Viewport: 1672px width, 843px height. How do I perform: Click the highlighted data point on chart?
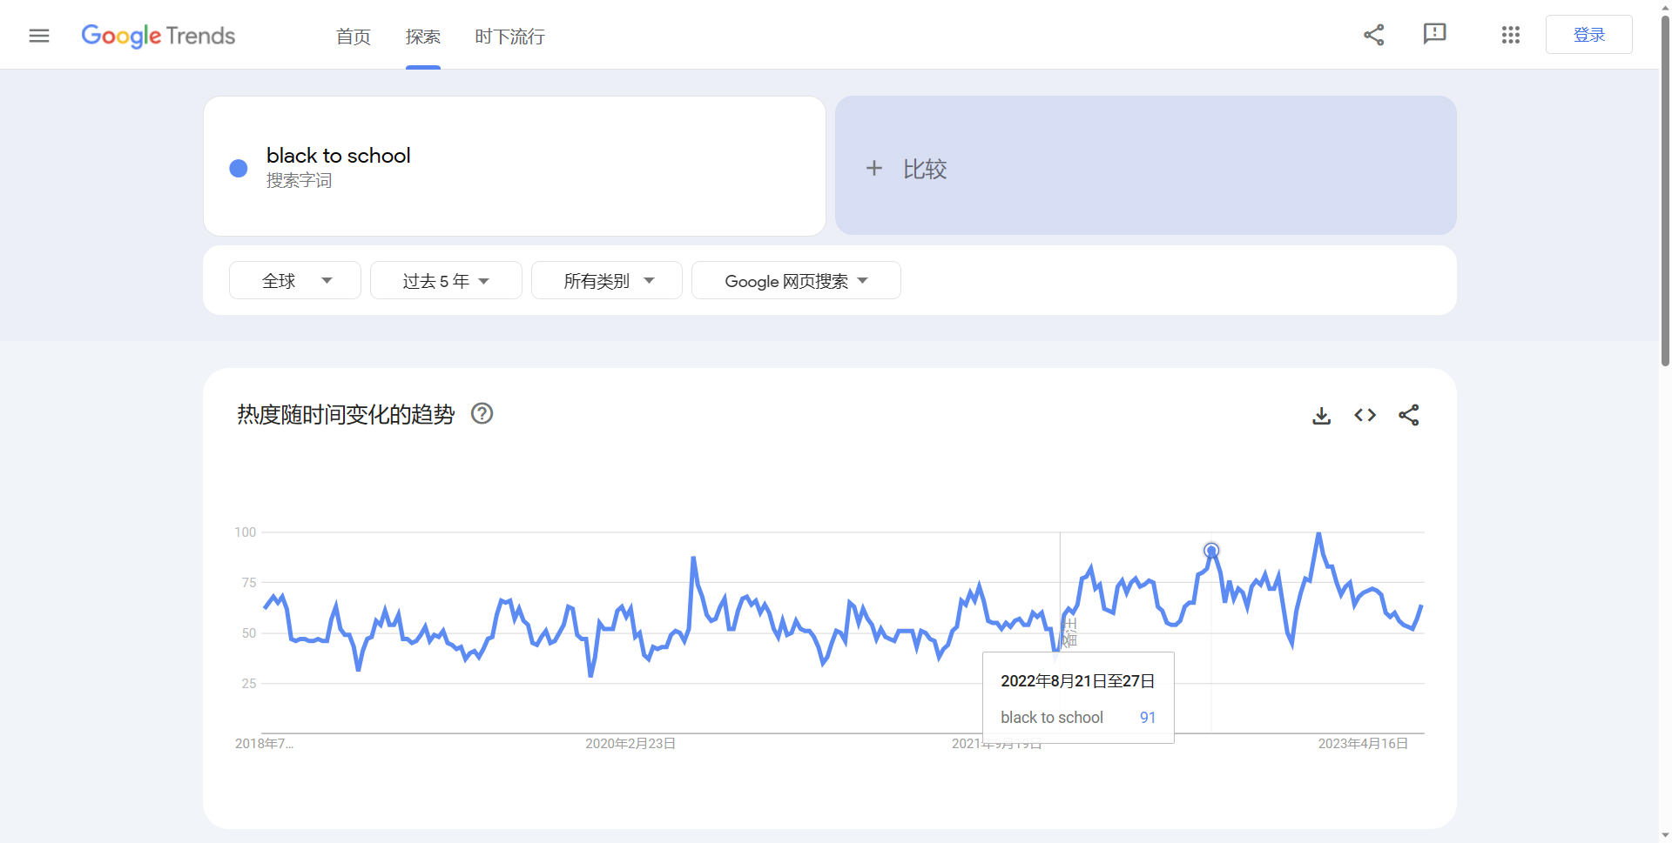click(x=1211, y=551)
